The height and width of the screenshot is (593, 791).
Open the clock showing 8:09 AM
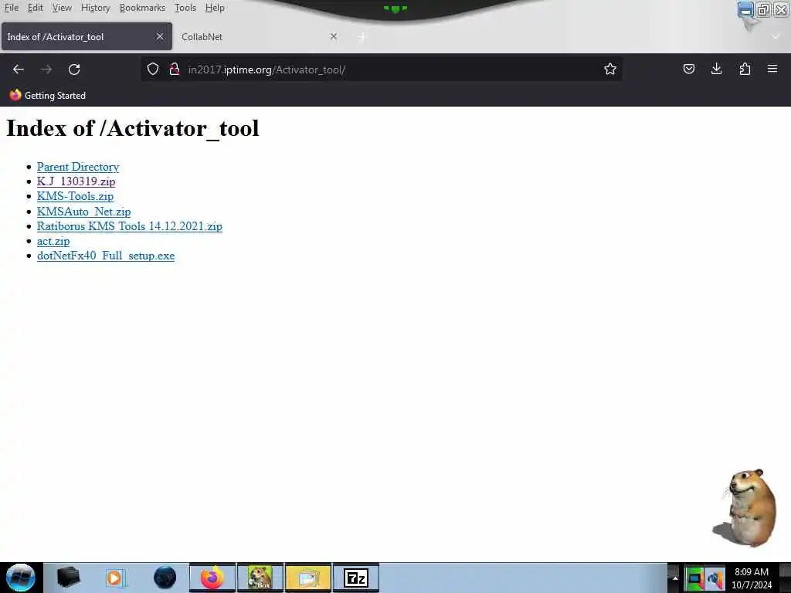[752, 578]
